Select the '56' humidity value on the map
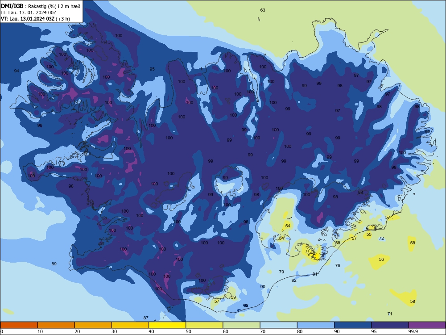Screen dimensions: 446x335 [x=381, y=259]
